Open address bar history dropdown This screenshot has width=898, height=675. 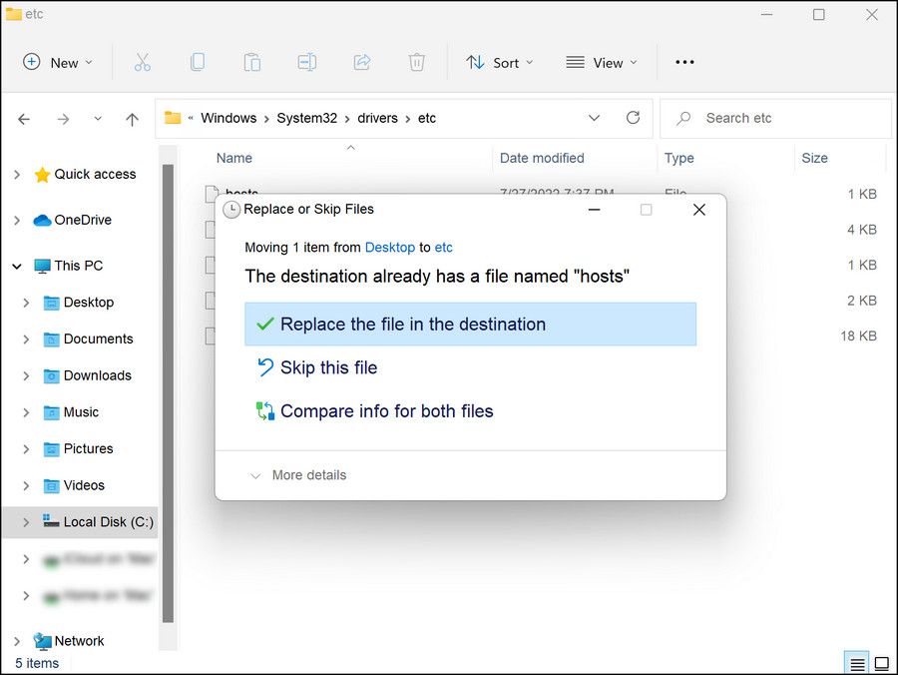pos(594,118)
